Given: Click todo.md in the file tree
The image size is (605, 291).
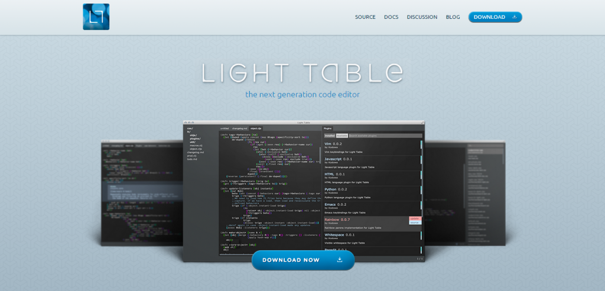Looking at the screenshot, I should 192,159.
